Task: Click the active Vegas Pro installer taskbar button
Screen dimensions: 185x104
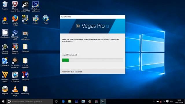Action: 103,101
